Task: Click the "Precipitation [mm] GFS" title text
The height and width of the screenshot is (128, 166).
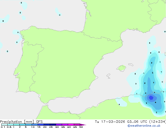Action: click(21, 122)
